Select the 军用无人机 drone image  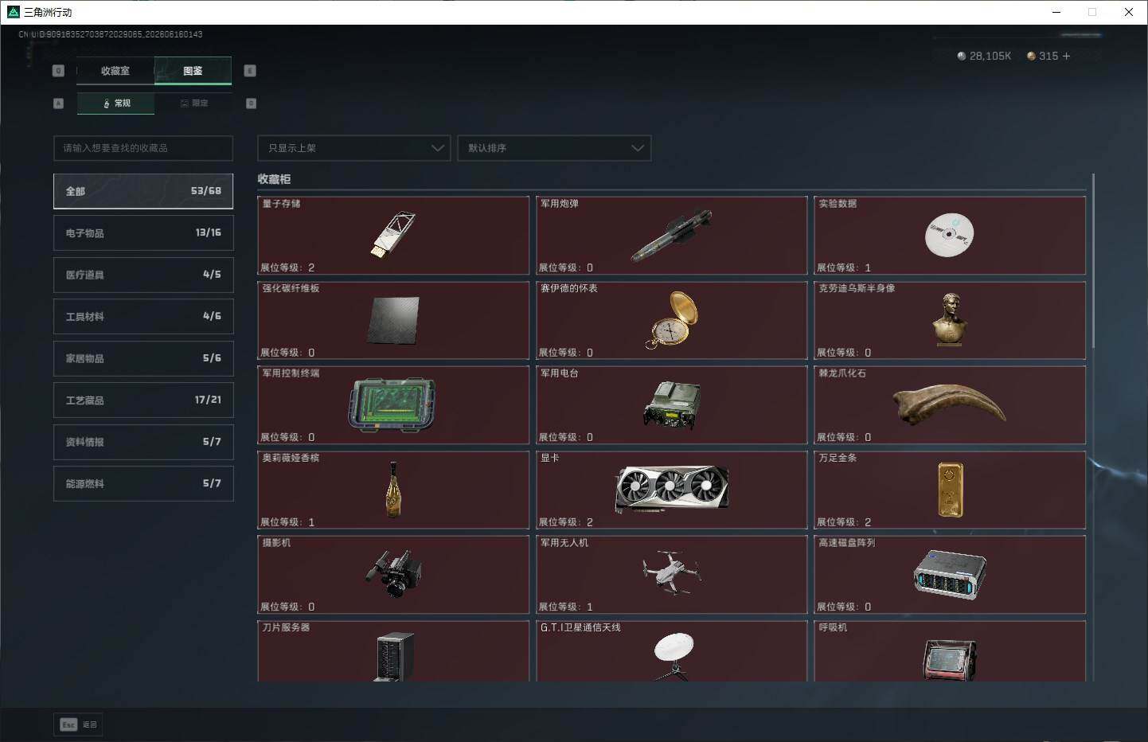(x=671, y=572)
